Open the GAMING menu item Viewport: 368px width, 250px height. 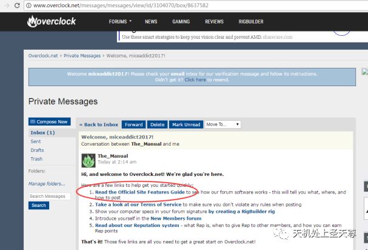[x=181, y=22]
